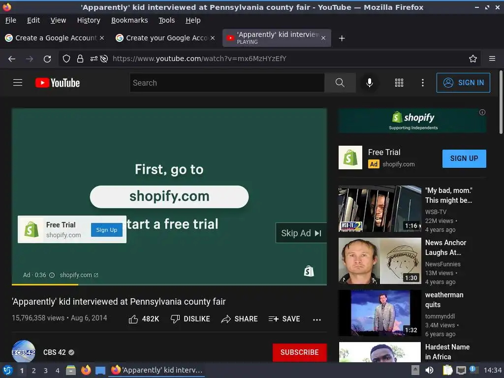504x378 pixels.
Task: Grab the page vertical scrollbar
Action: point(501,102)
